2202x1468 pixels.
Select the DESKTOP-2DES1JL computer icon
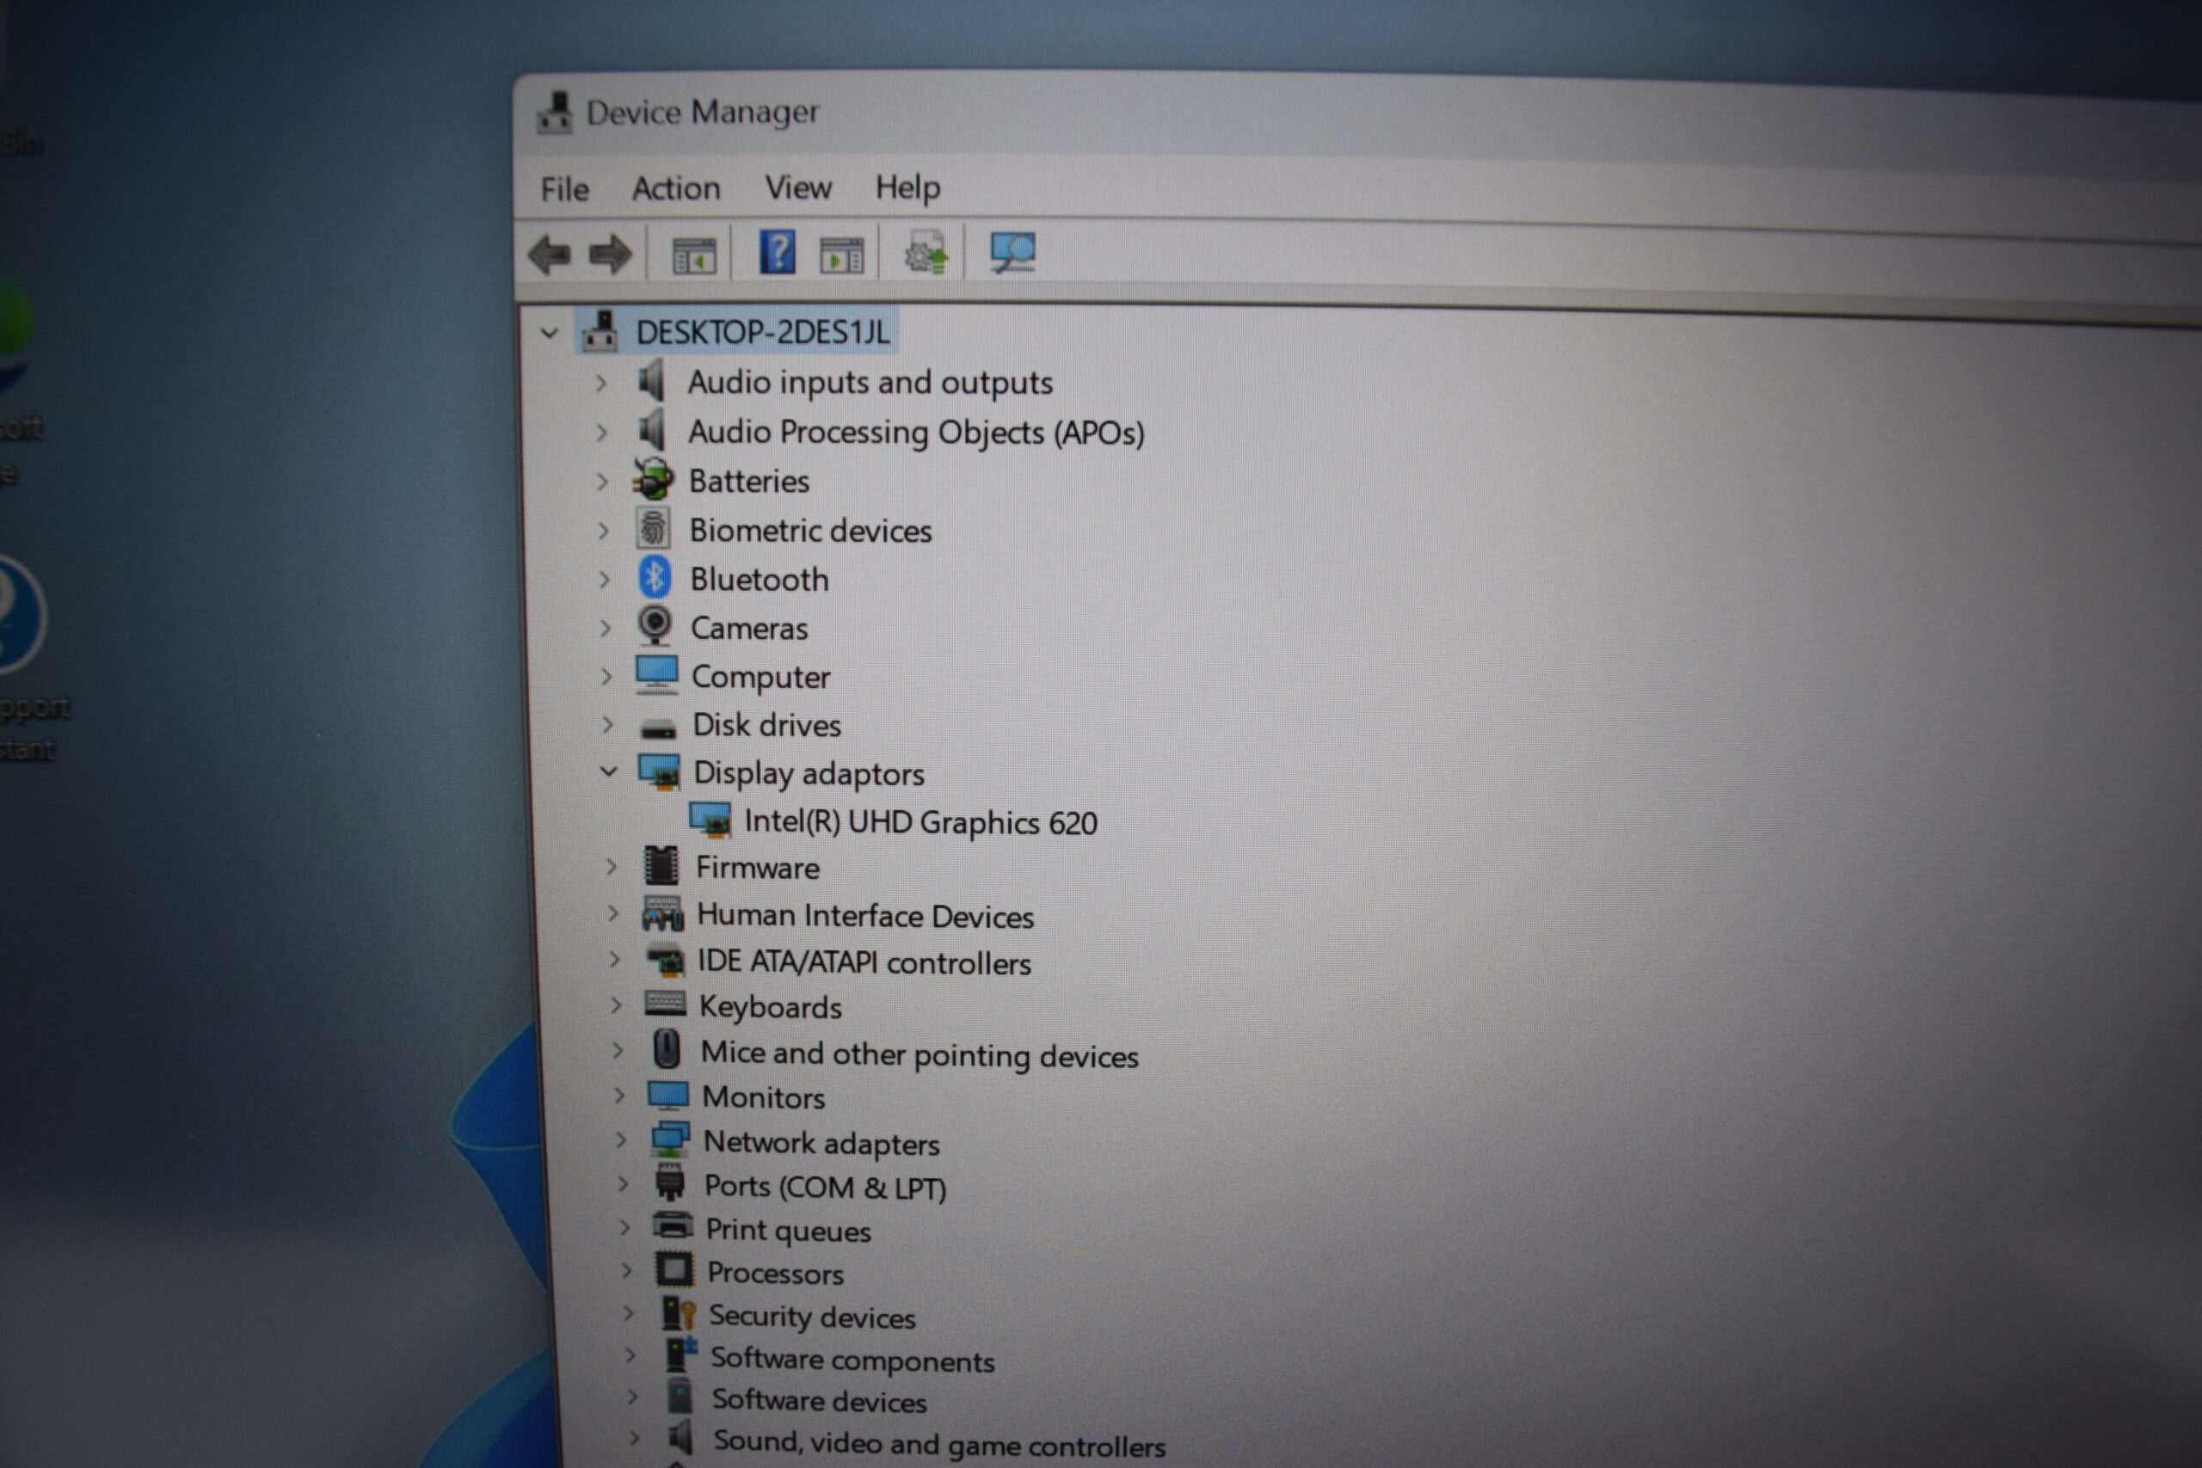click(600, 331)
